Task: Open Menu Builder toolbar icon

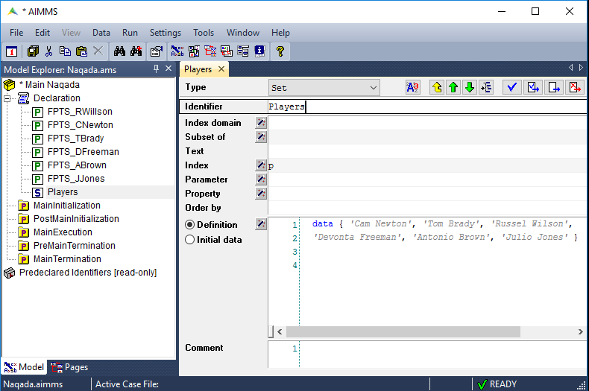Action: coord(243,51)
